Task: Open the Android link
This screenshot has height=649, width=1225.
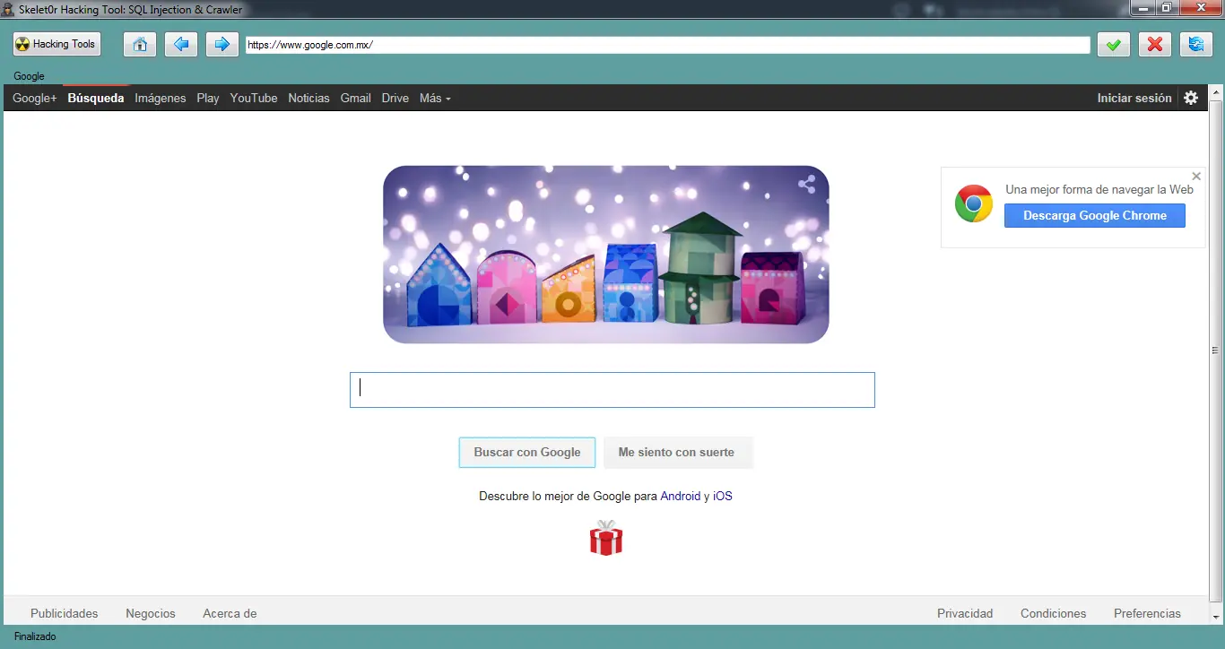Action: [681, 496]
